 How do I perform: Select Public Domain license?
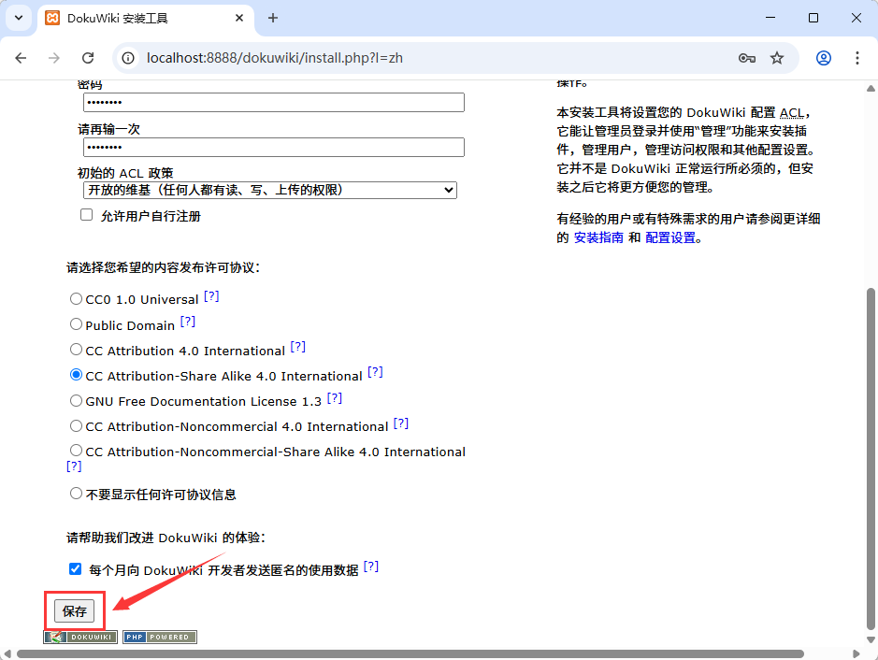pyautogui.click(x=76, y=324)
